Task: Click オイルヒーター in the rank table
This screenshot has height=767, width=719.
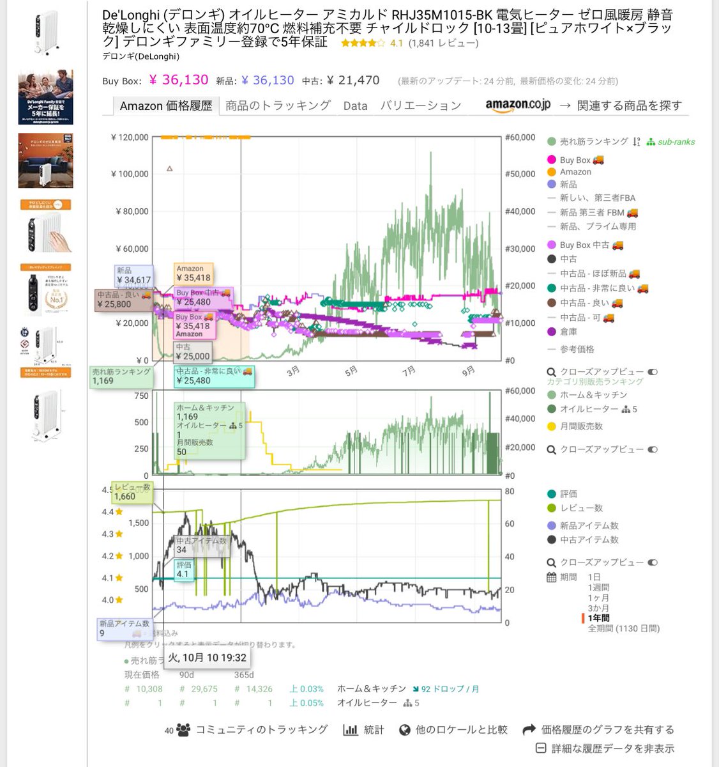Action: [367, 703]
